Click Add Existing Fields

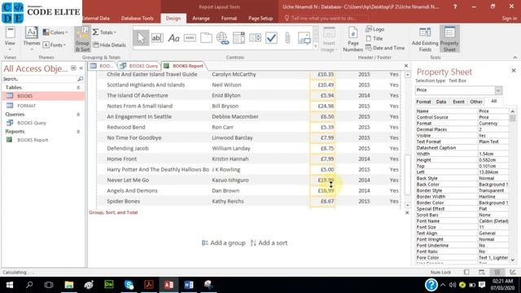[x=425, y=39]
